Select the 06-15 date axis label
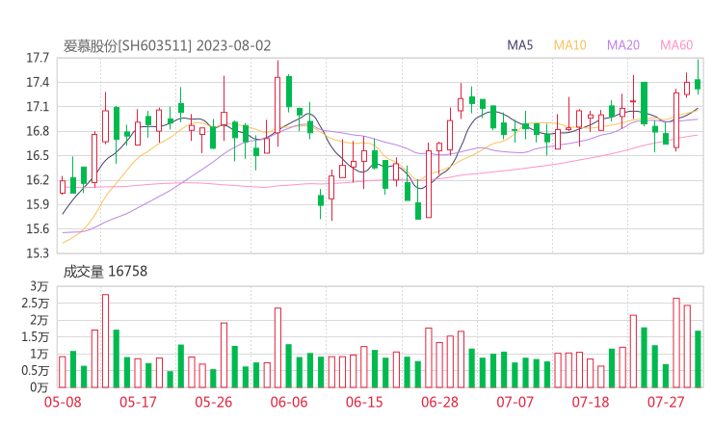The image size is (713, 424). click(x=364, y=402)
